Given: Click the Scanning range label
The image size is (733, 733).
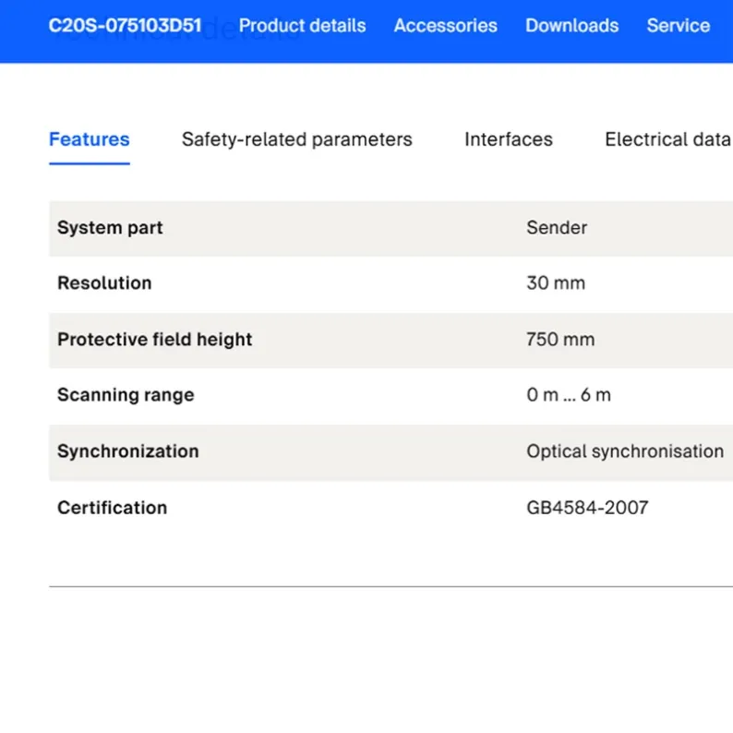Looking at the screenshot, I should tap(126, 395).
